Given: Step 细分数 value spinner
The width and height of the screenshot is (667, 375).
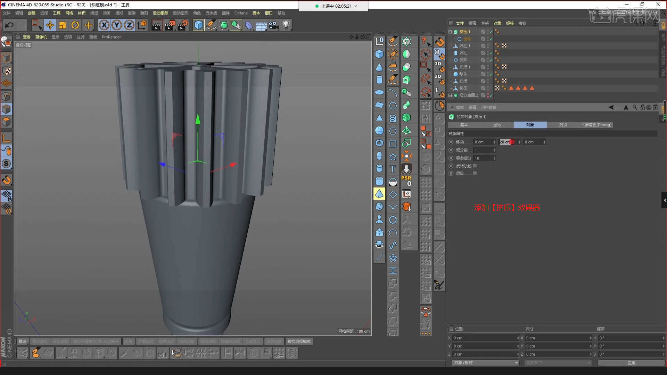Looking at the screenshot, I should click(x=494, y=150).
